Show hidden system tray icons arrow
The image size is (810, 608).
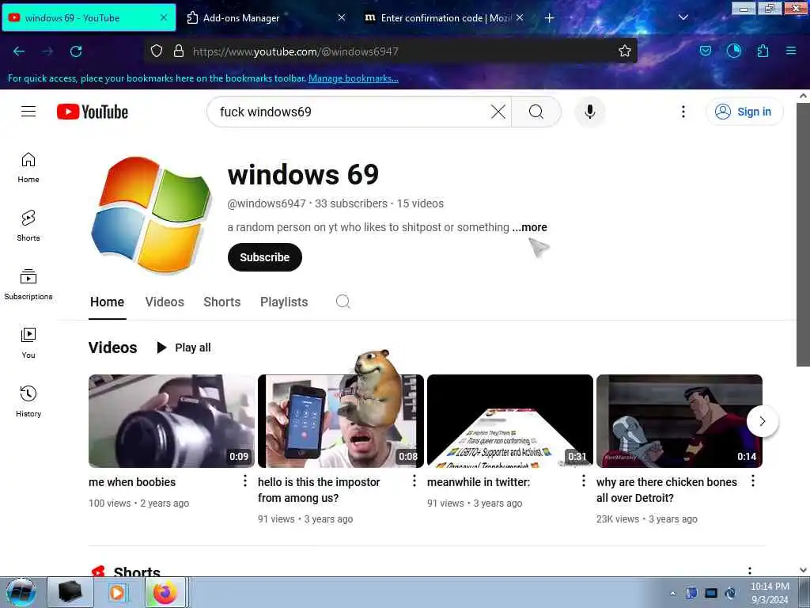pyautogui.click(x=672, y=593)
